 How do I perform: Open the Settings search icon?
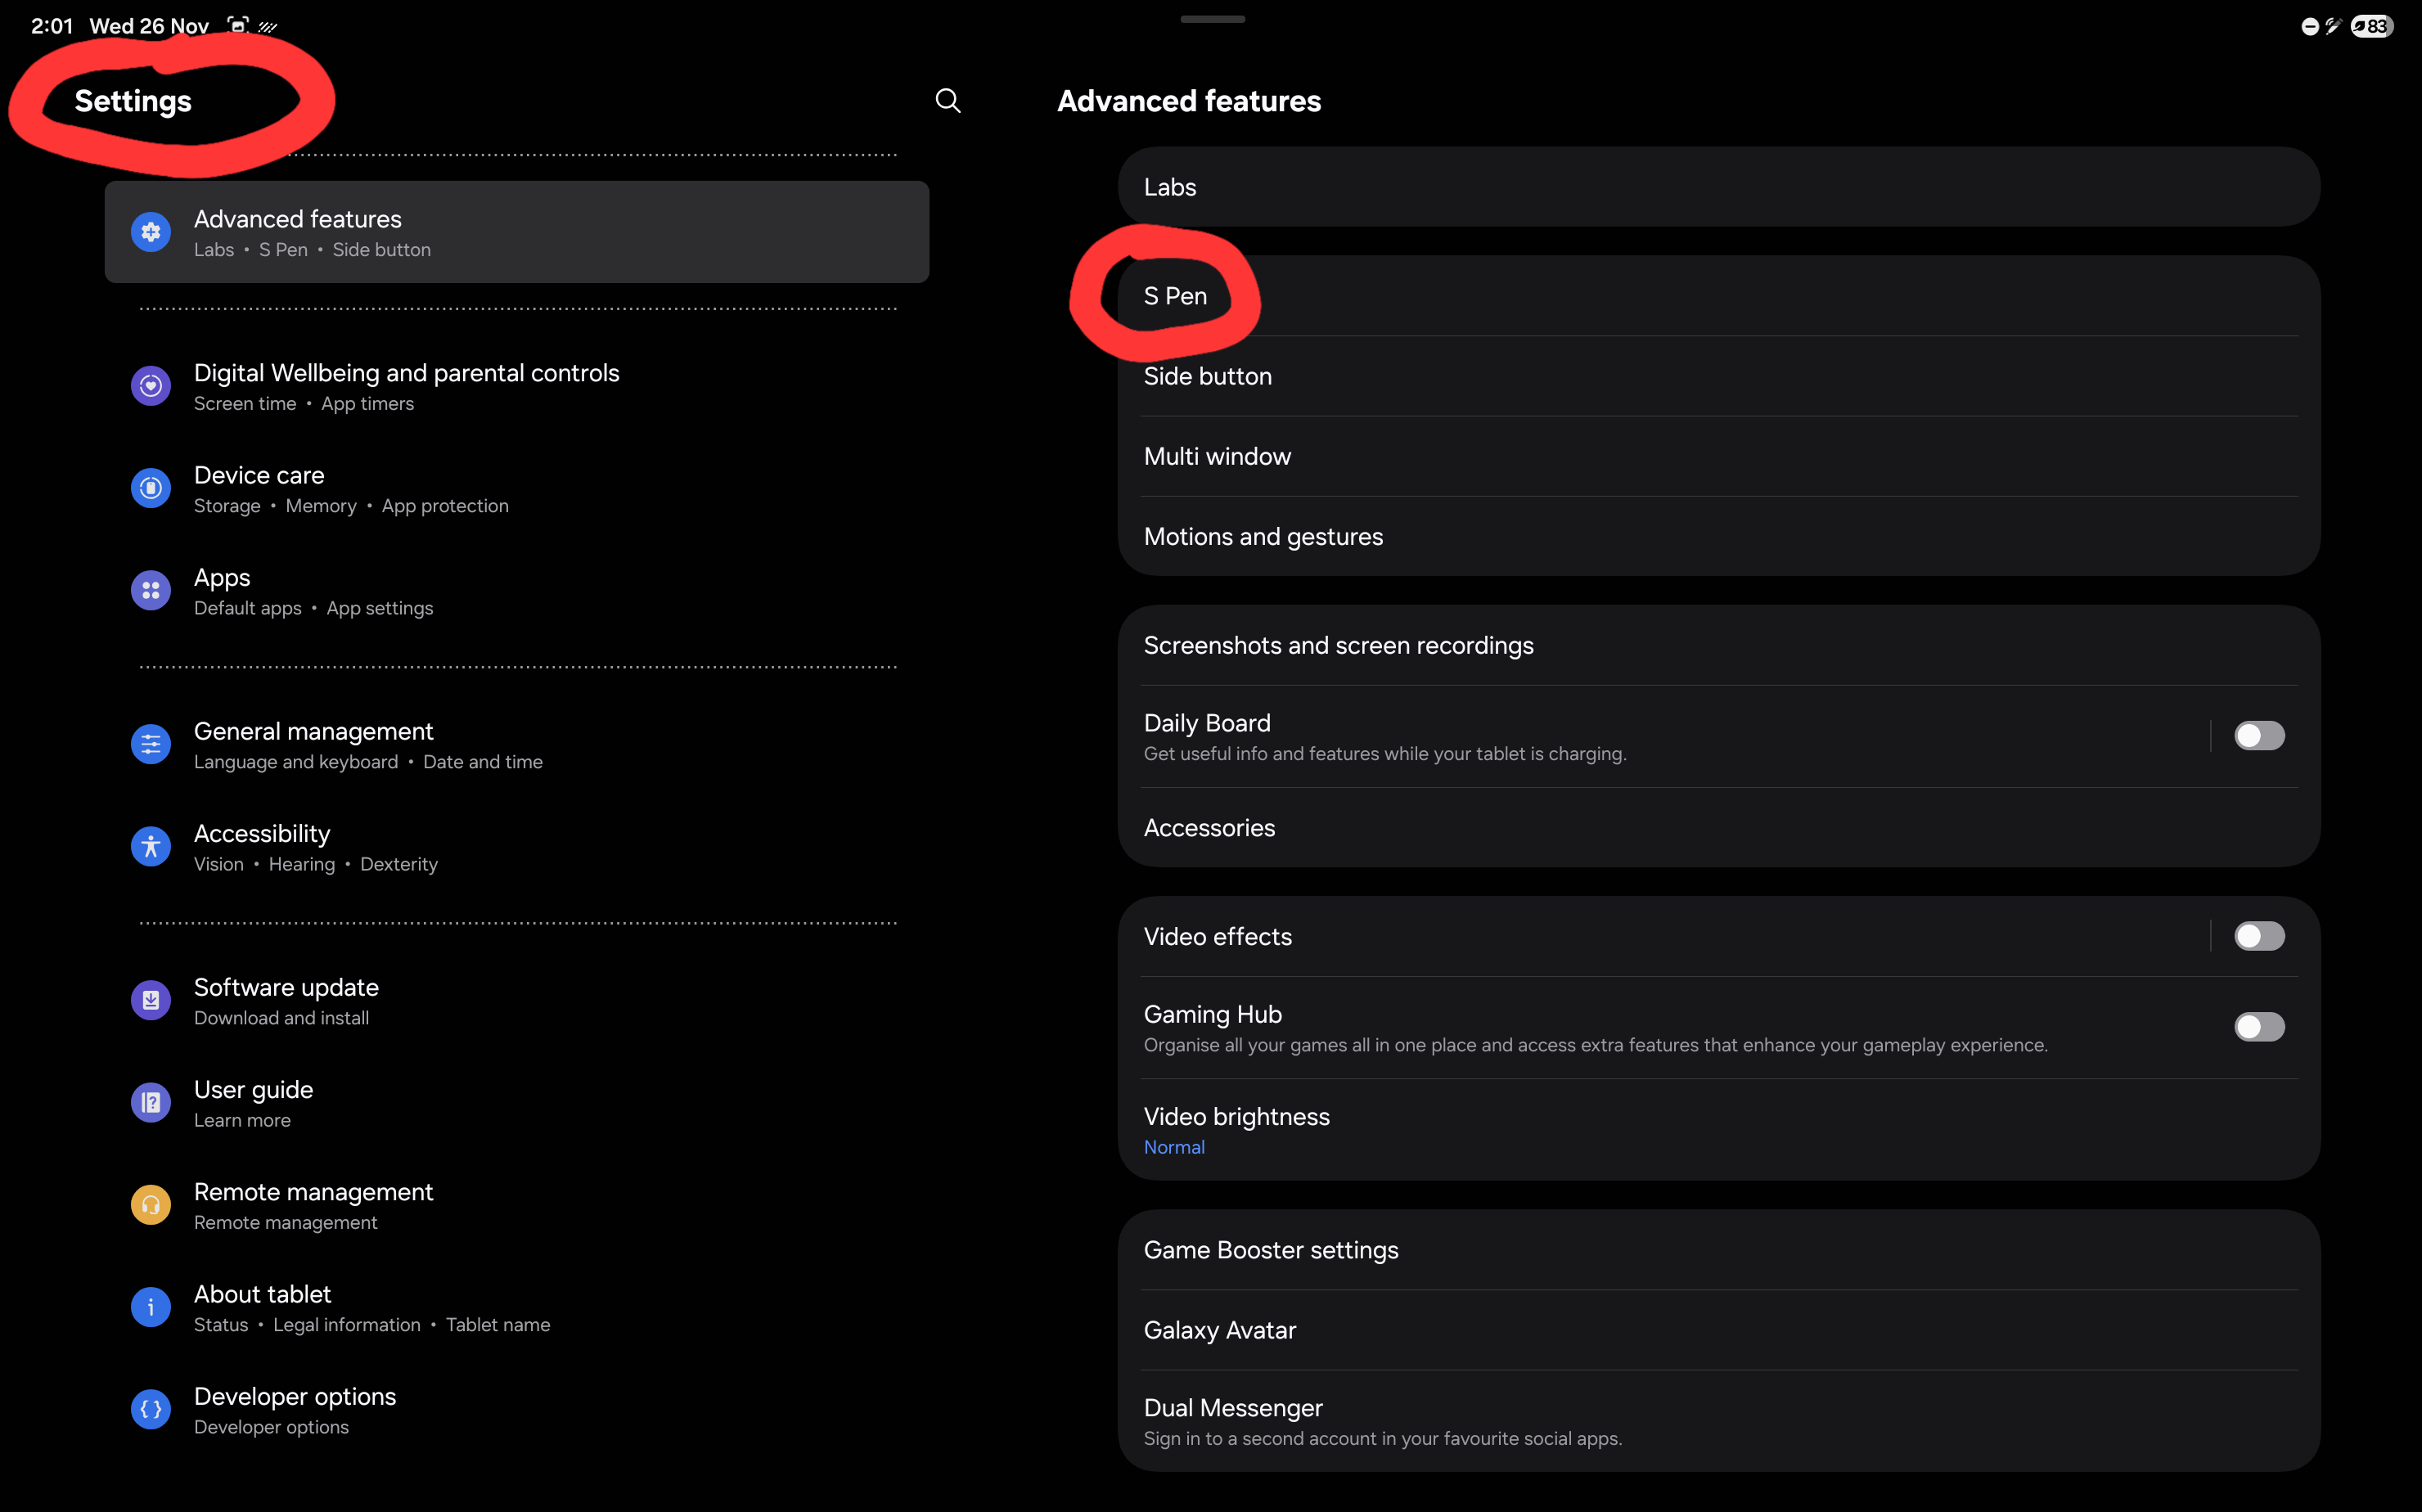(x=948, y=100)
